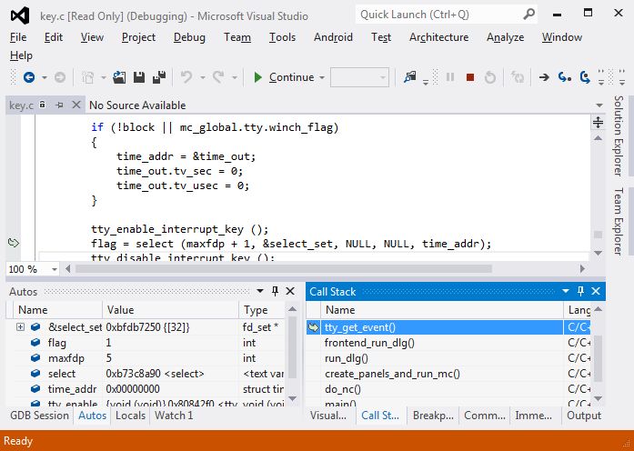The height and width of the screenshot is (451, 634).
Task: Open the Analyze menu
Action: 505,37
